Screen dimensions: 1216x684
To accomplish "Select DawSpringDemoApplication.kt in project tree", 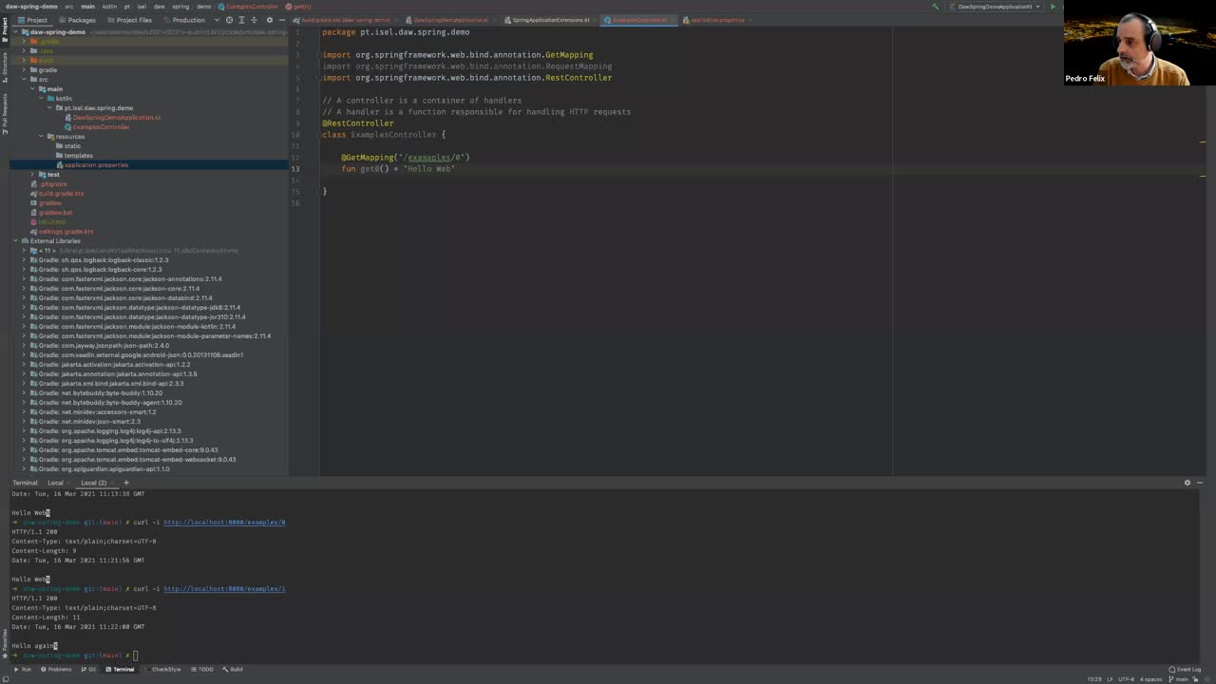I will click(x=117, y=118).
